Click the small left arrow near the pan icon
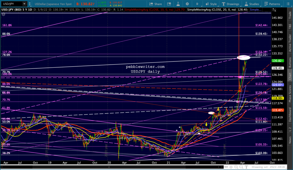The image size is (293, 170). [219, 167]
